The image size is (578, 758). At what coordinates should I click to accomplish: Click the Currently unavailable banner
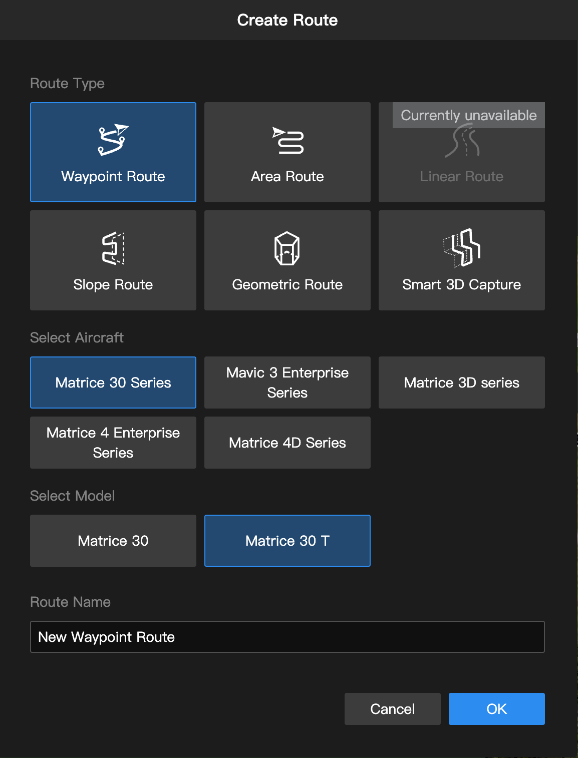click(468, 116)
